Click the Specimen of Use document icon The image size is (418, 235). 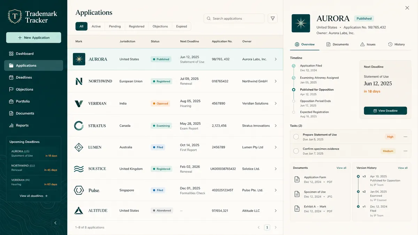point(297,194)
